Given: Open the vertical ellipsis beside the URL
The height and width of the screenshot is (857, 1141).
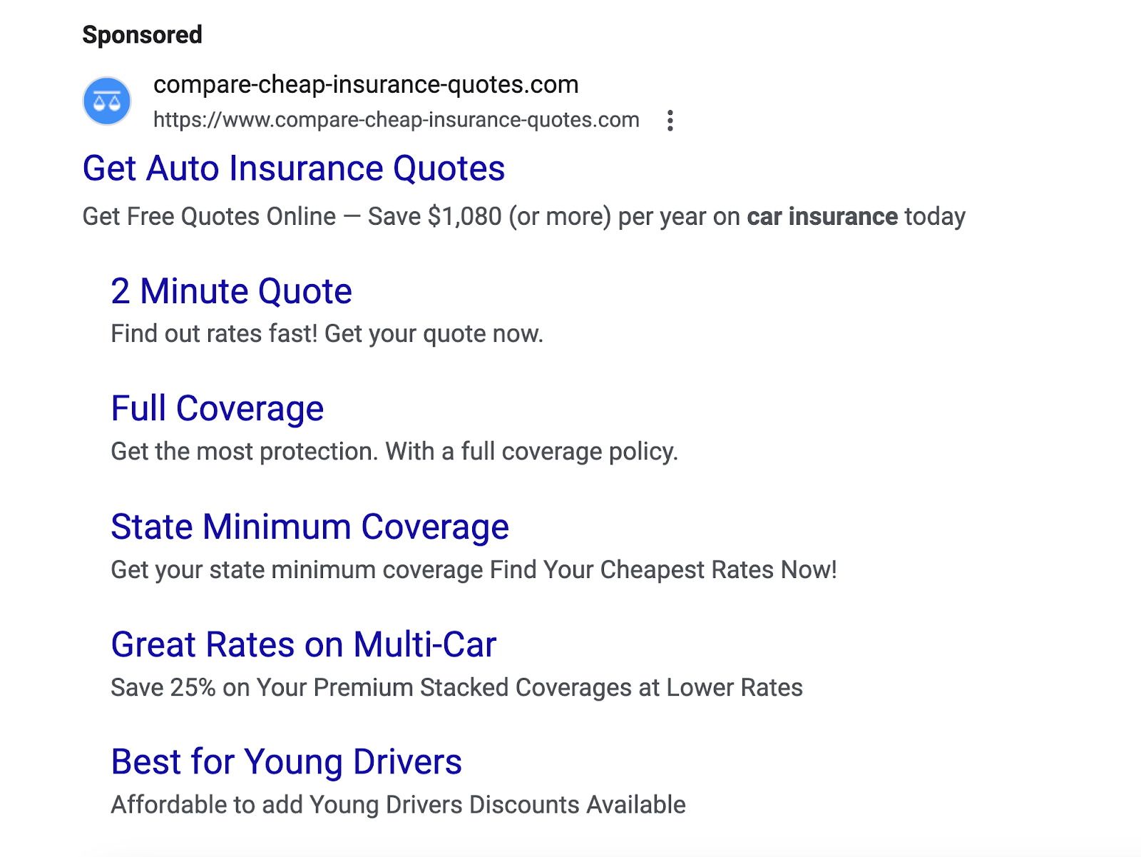Looking at the screenshot, I should (670, 120).
